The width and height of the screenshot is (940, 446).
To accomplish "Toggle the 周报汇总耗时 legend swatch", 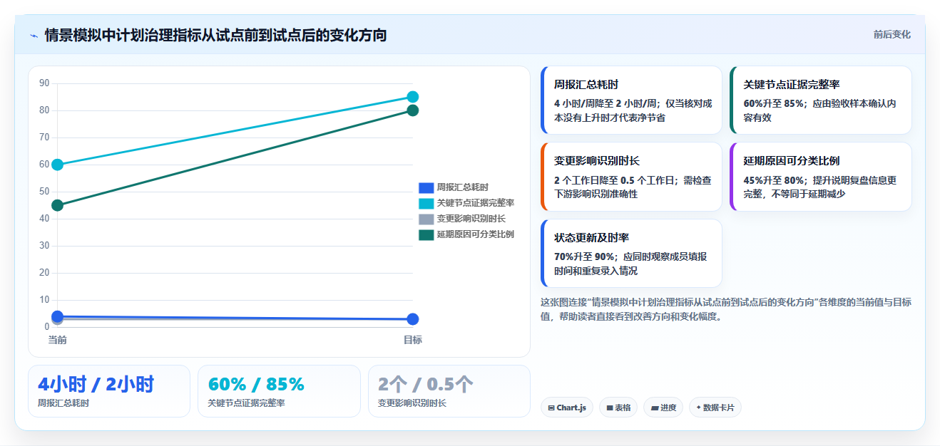I will pos(426,187).
